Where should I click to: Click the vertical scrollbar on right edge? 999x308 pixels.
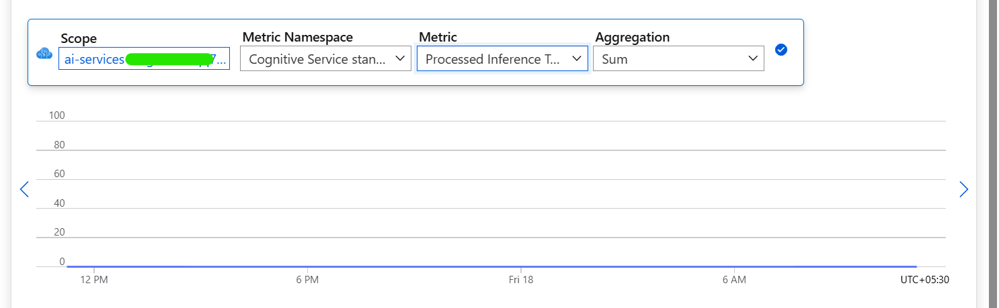coord(992,154)
